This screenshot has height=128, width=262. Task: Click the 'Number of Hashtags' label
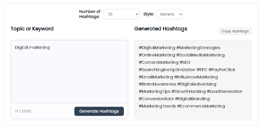point(90,14)
